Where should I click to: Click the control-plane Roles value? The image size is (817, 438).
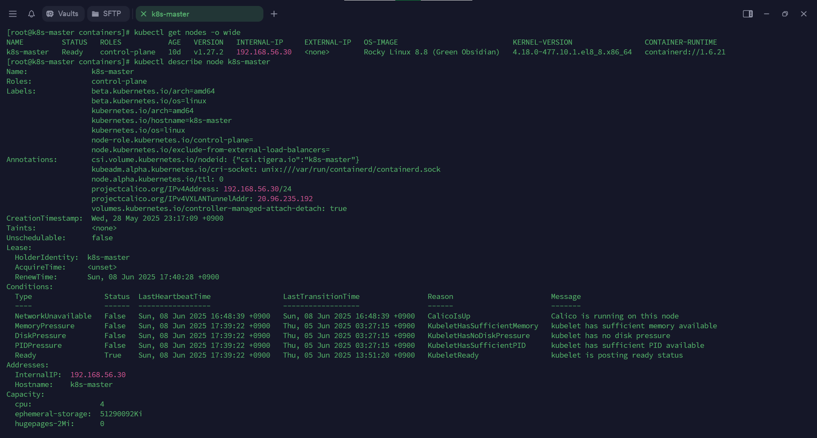pos(119,81)
